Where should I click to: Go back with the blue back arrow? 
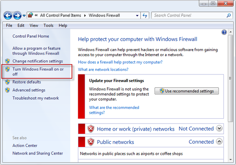8,15
